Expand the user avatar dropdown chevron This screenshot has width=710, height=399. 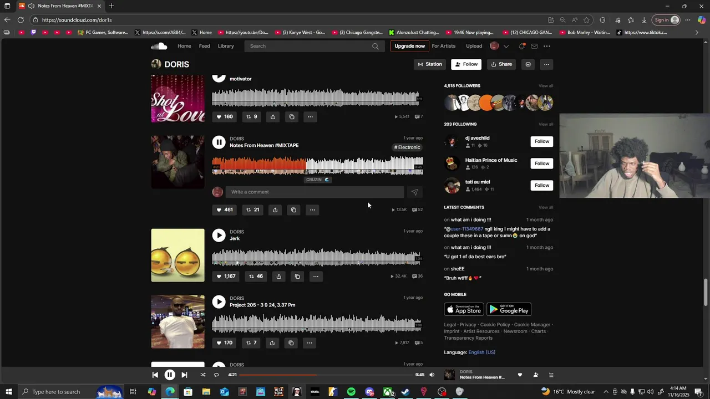tap(506, 47)
